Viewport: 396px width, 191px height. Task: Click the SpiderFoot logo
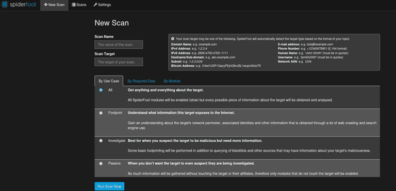[19, 5]
